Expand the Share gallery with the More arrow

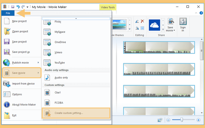pyautogui.click(x=163, y=29)
